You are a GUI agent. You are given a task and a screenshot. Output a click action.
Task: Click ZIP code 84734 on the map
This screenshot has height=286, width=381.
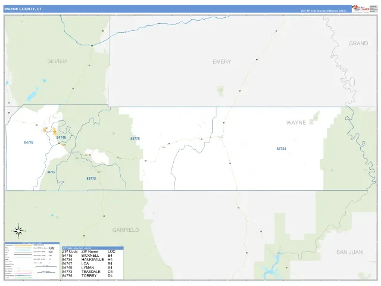(281, 148)
